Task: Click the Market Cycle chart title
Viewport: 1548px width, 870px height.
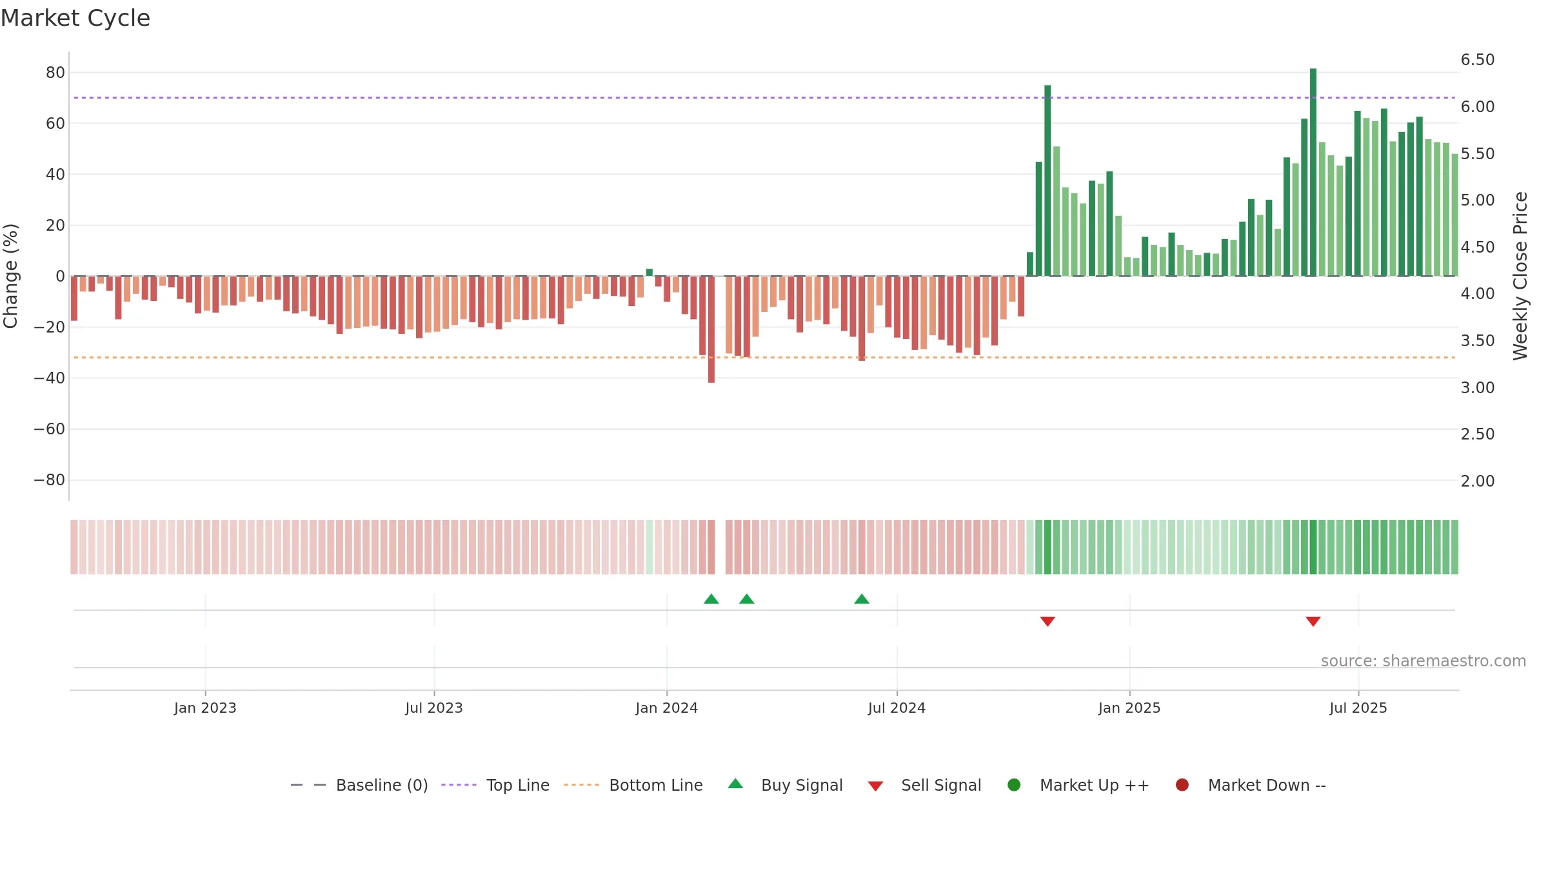Action: [75, 18]
